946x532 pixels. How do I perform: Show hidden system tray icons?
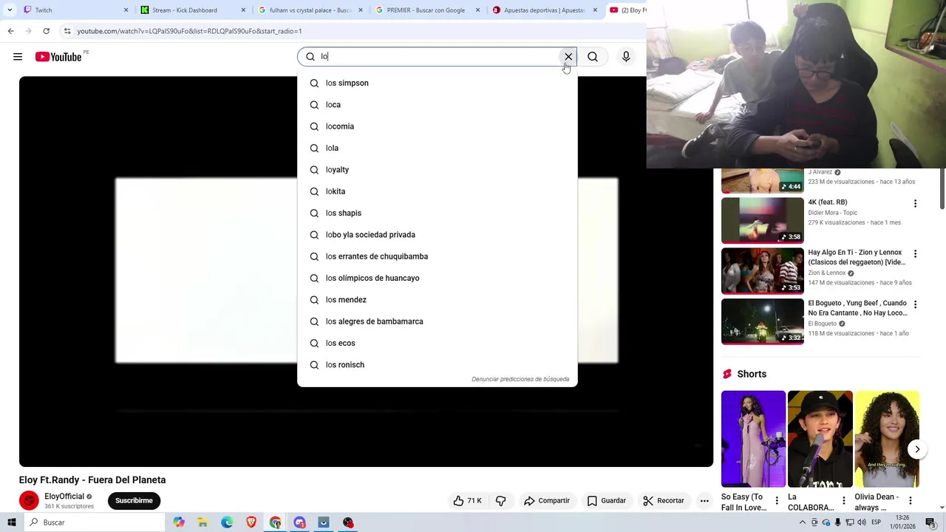click(803, 522)
